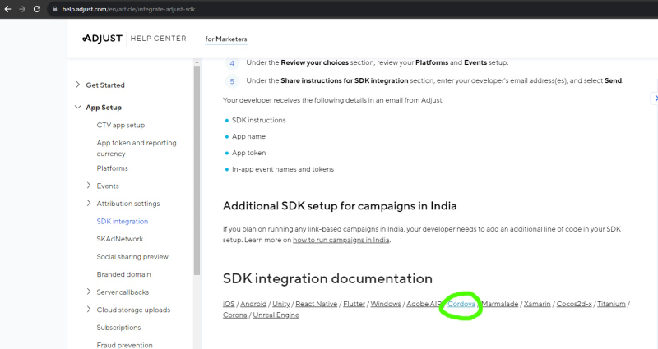Image resolution: width=658 pixels, height=349 pixels.
Task: Collapse the App Setup section
Action: coord(77,108)
